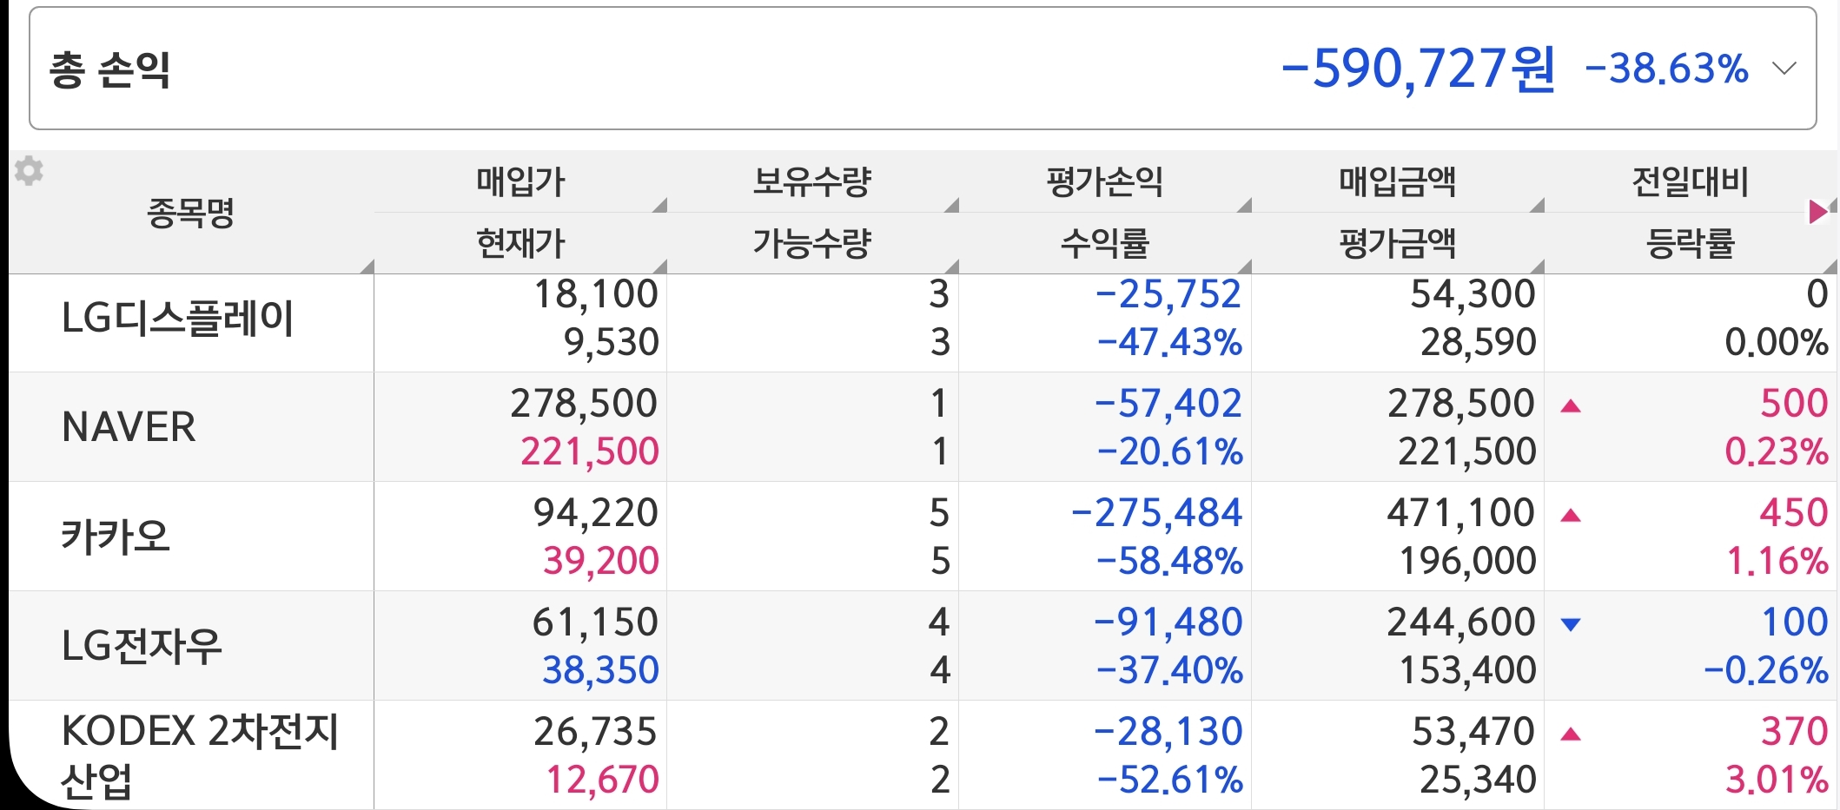Click LG디스플레이 valuation 28,590
This screenshot has width=1840, height=810.
click(x=1479, y=342)
